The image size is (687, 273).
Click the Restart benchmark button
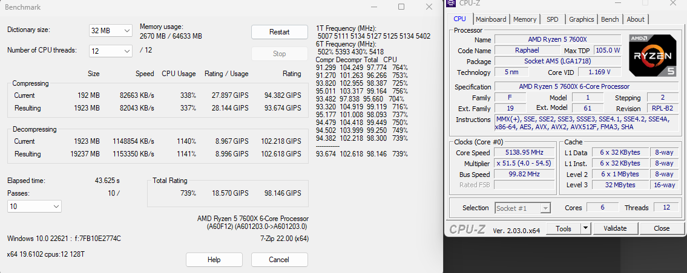[279, 32]
